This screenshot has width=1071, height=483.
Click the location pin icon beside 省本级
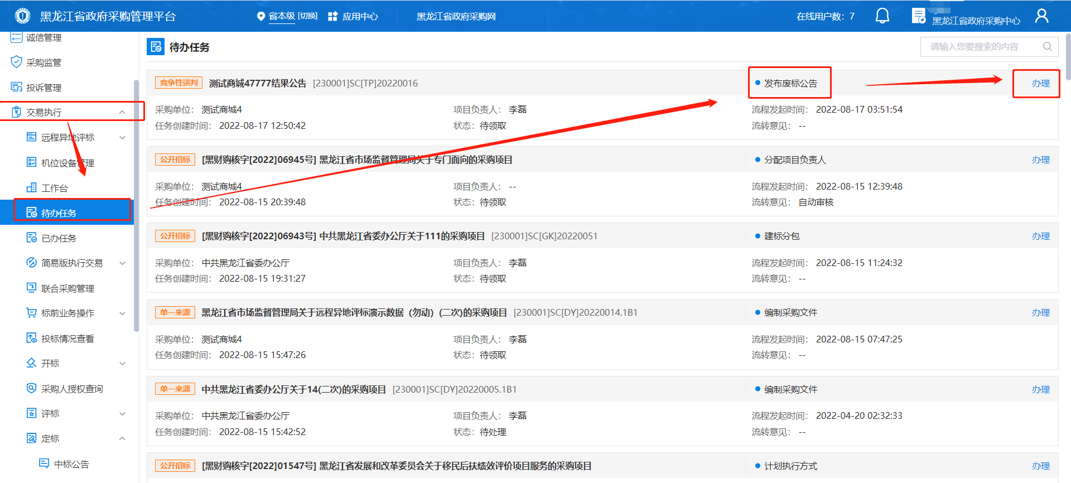(x=260, y=16)
